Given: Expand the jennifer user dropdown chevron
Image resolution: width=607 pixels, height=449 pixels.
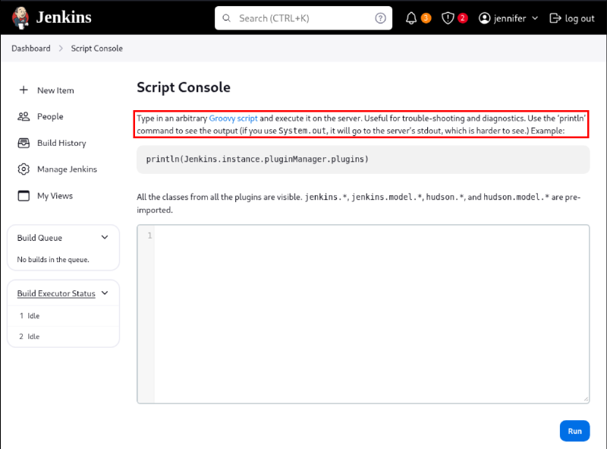Looking at the screenshot, I should coord(535,18).
